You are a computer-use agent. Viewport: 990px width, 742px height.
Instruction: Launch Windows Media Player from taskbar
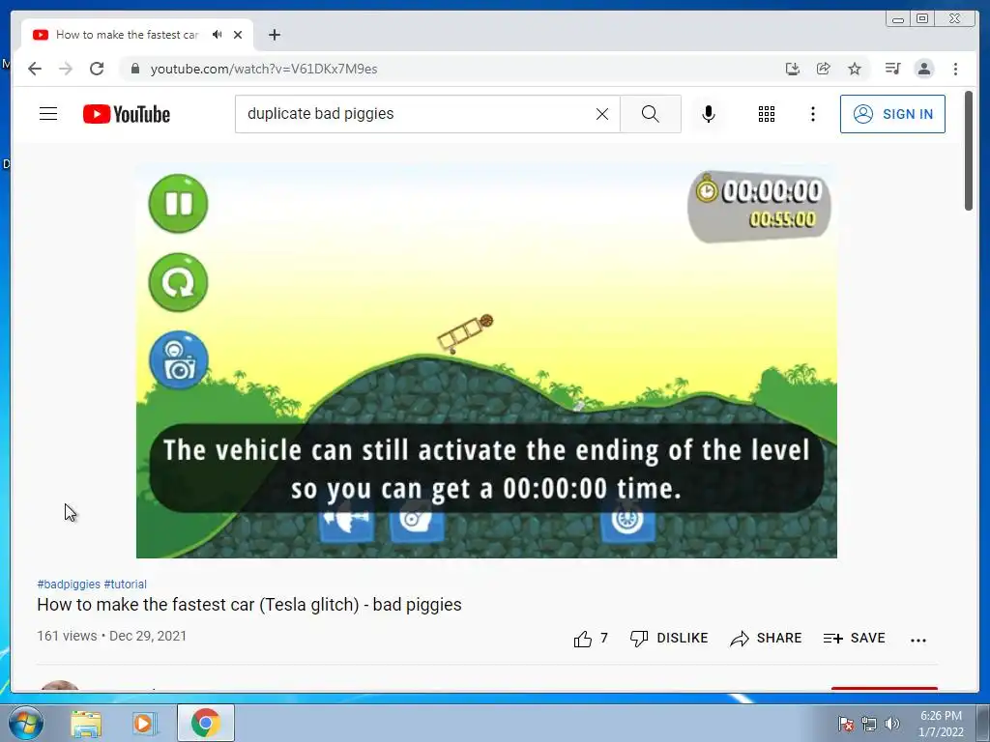143,724
